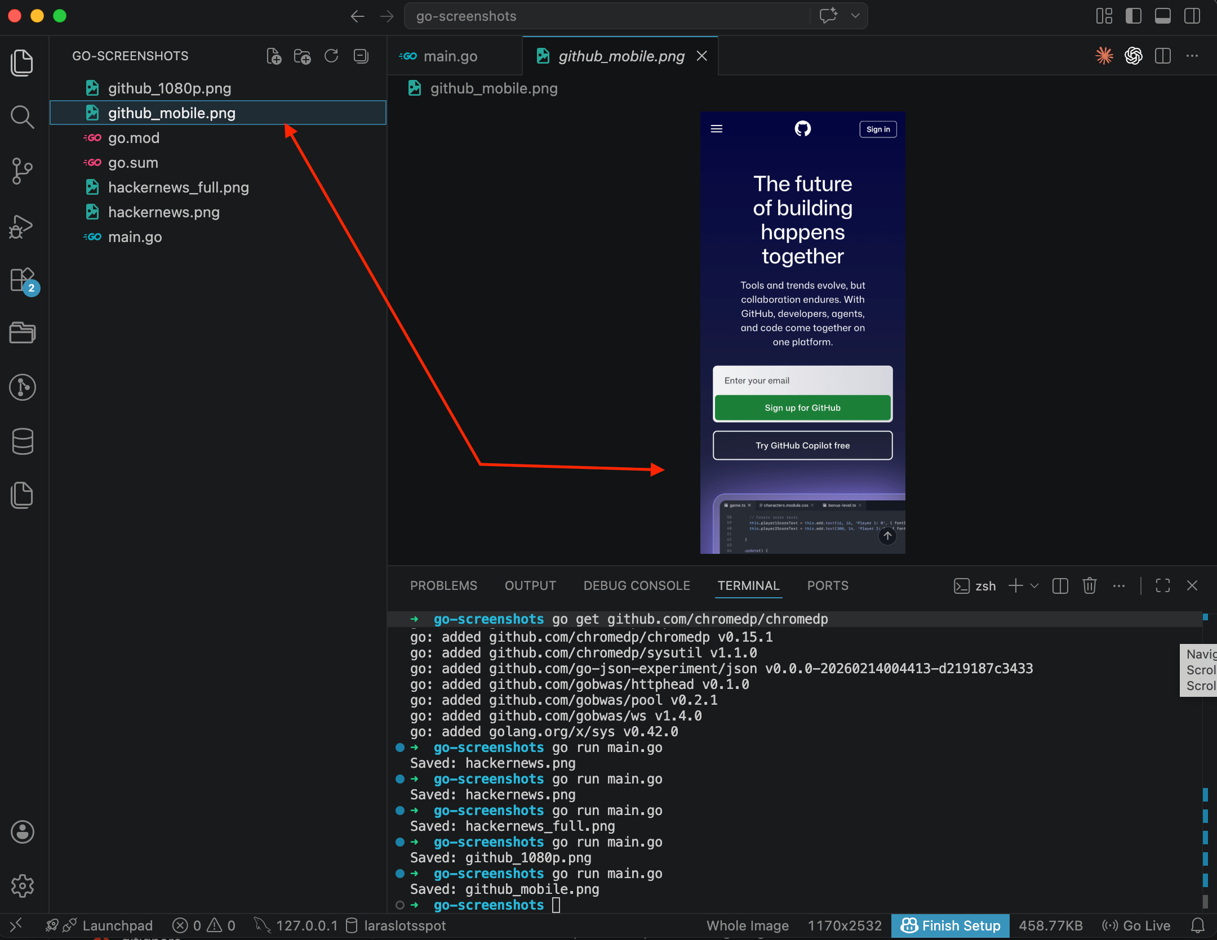Image resolution: width=1217 pixels, height=940 pixels.
Task: Select hackernews_full.png in the Explorer
Action: 178,187
